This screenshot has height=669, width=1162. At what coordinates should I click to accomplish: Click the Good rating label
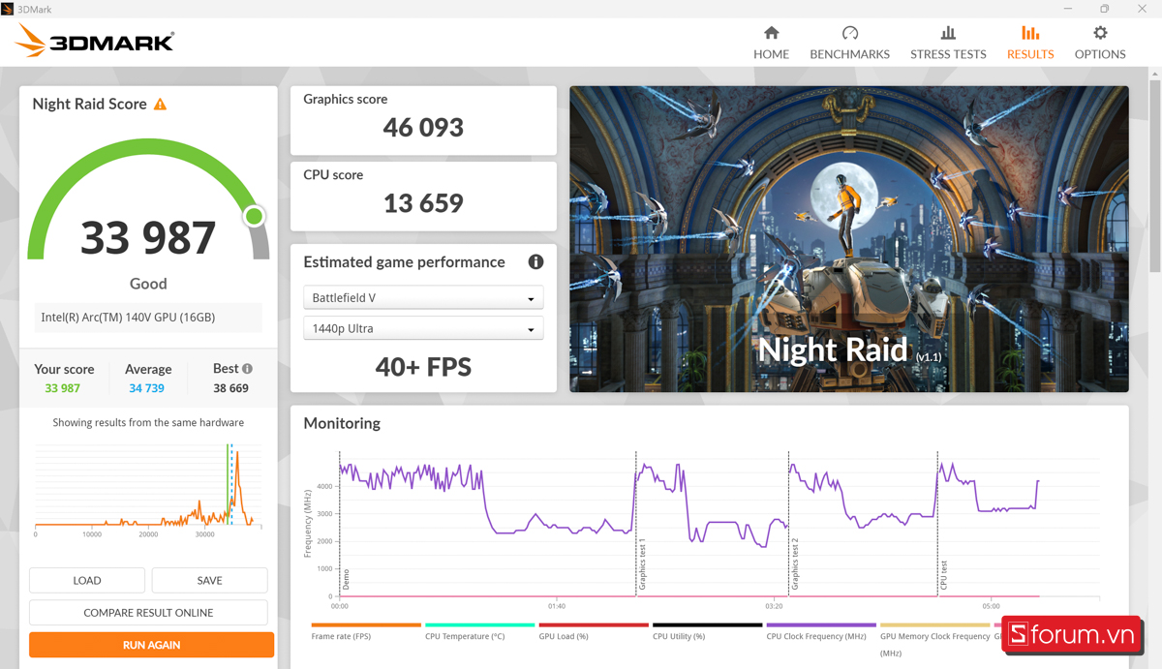click(148, 284)
